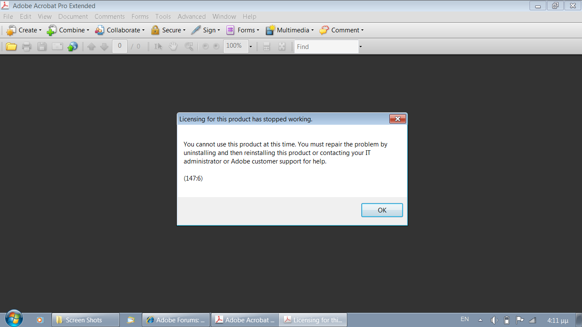The image size is (582, 327).
Task: Click the Save floppy disk icon
Action: point(42,46)
